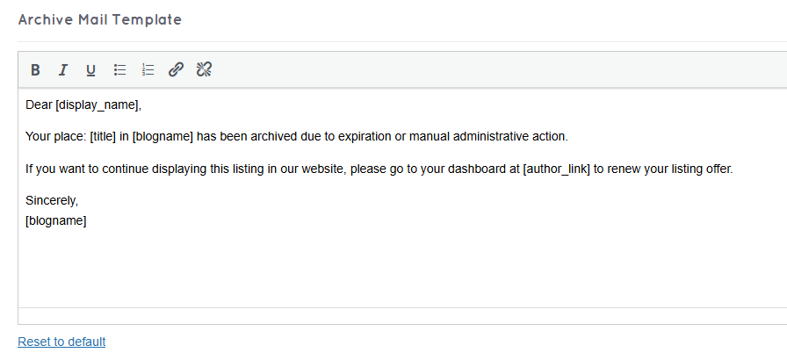Insert a bulleted list
Viewport: 787px width, 360px height.
119,70
